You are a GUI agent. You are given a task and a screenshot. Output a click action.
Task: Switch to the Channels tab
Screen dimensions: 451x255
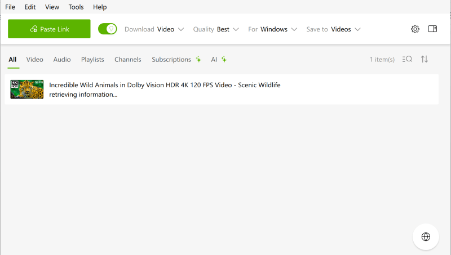tap(128, 60)
